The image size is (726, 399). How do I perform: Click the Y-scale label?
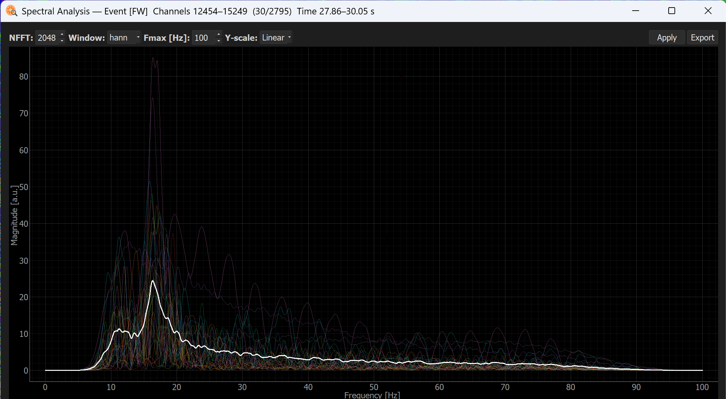click(241, 38)
